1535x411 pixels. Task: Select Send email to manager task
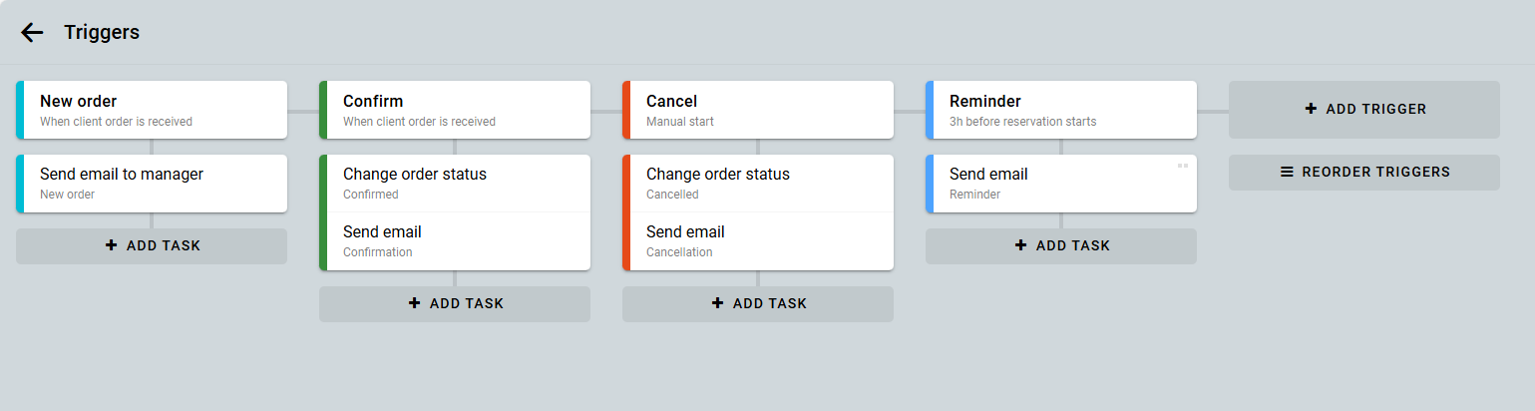pos(152,183)
